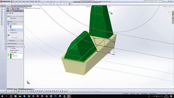Switch to the Evaluate tab
174x98 pixels.
(x=14, y=6)
